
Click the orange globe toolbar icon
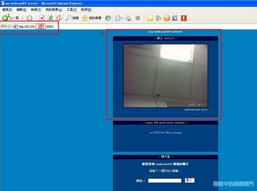(167, 18)
